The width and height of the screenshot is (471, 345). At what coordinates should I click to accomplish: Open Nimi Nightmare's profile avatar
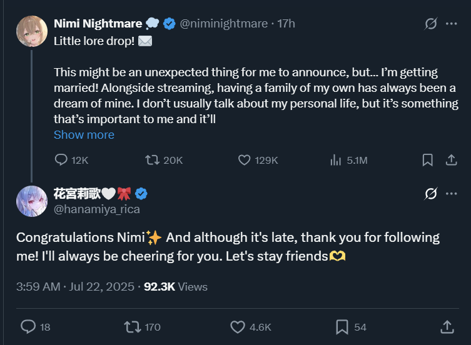32,31
